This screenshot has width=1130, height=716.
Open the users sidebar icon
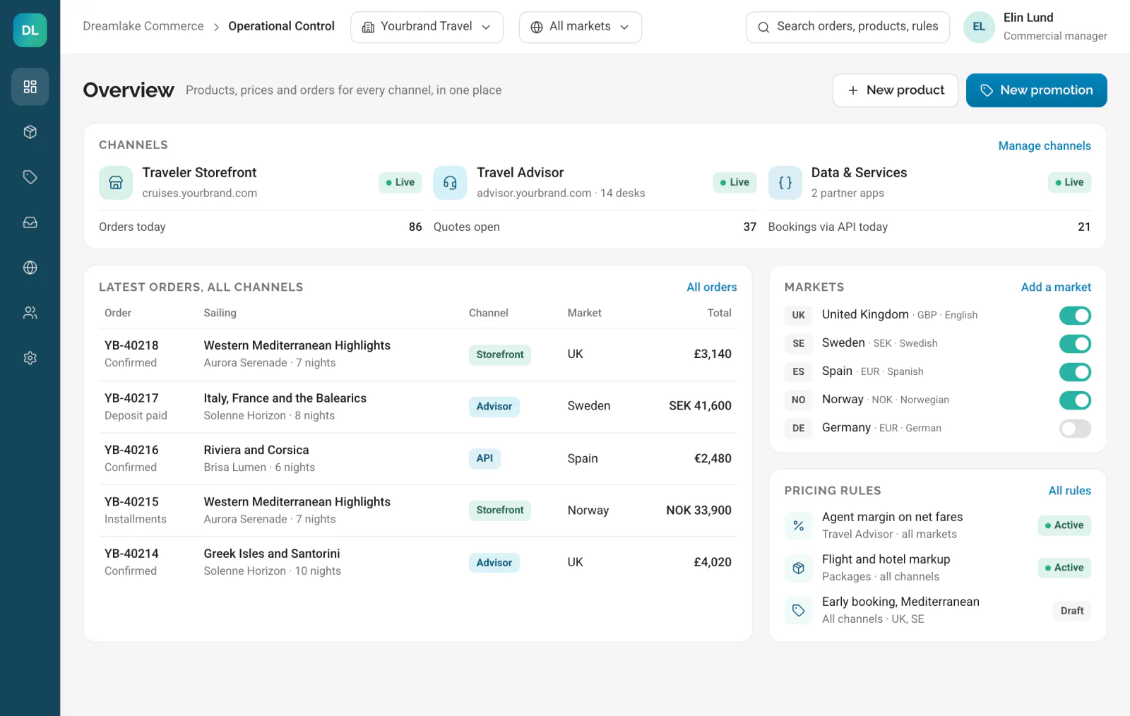[30, 313]
